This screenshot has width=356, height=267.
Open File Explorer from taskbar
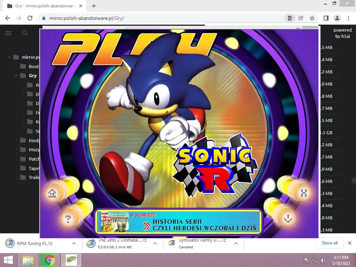pos(28,260)
